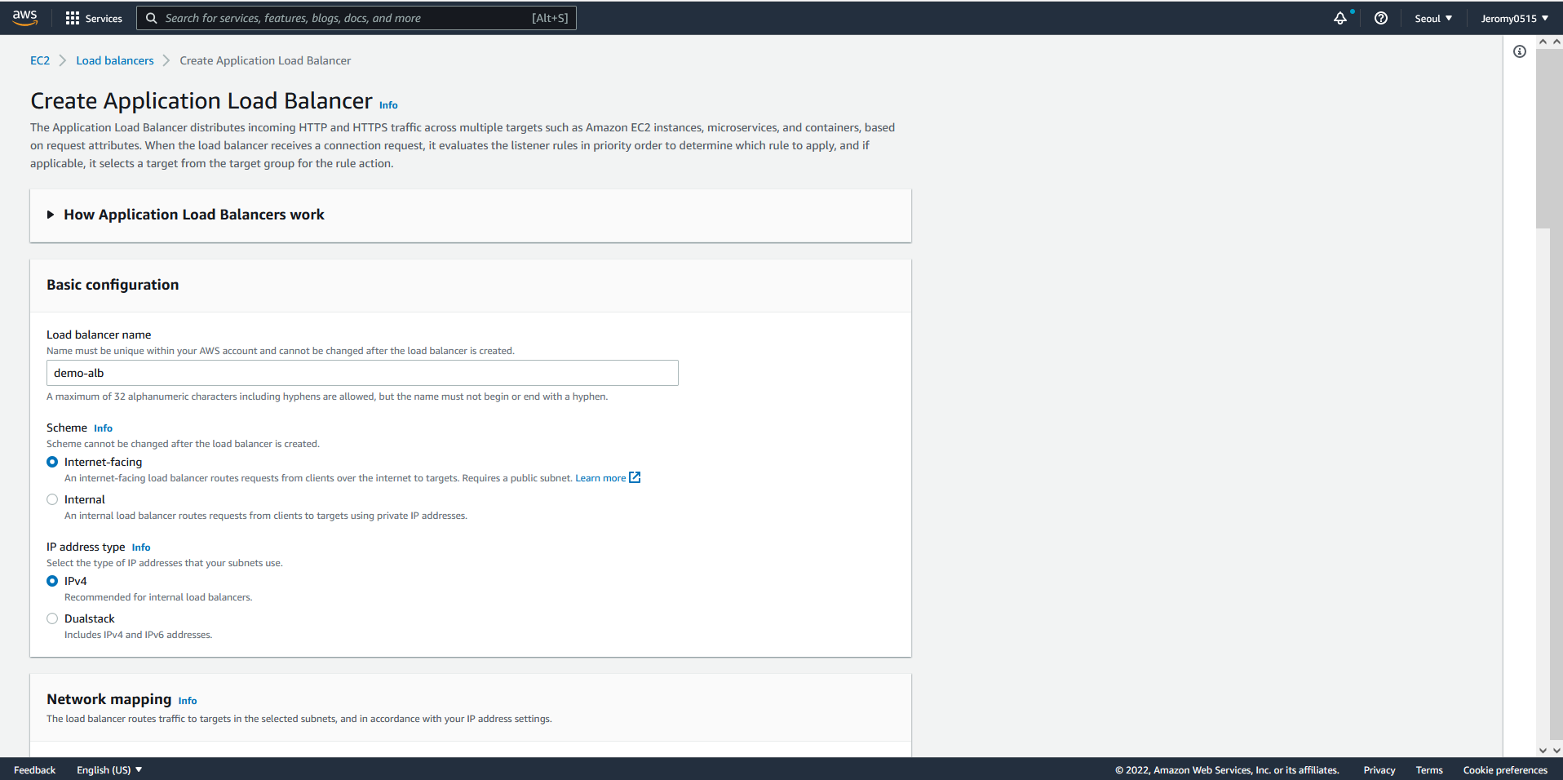Open the Services grid menu icon
The width and height of the screenshot is (1563, 780).
[73, 18]
